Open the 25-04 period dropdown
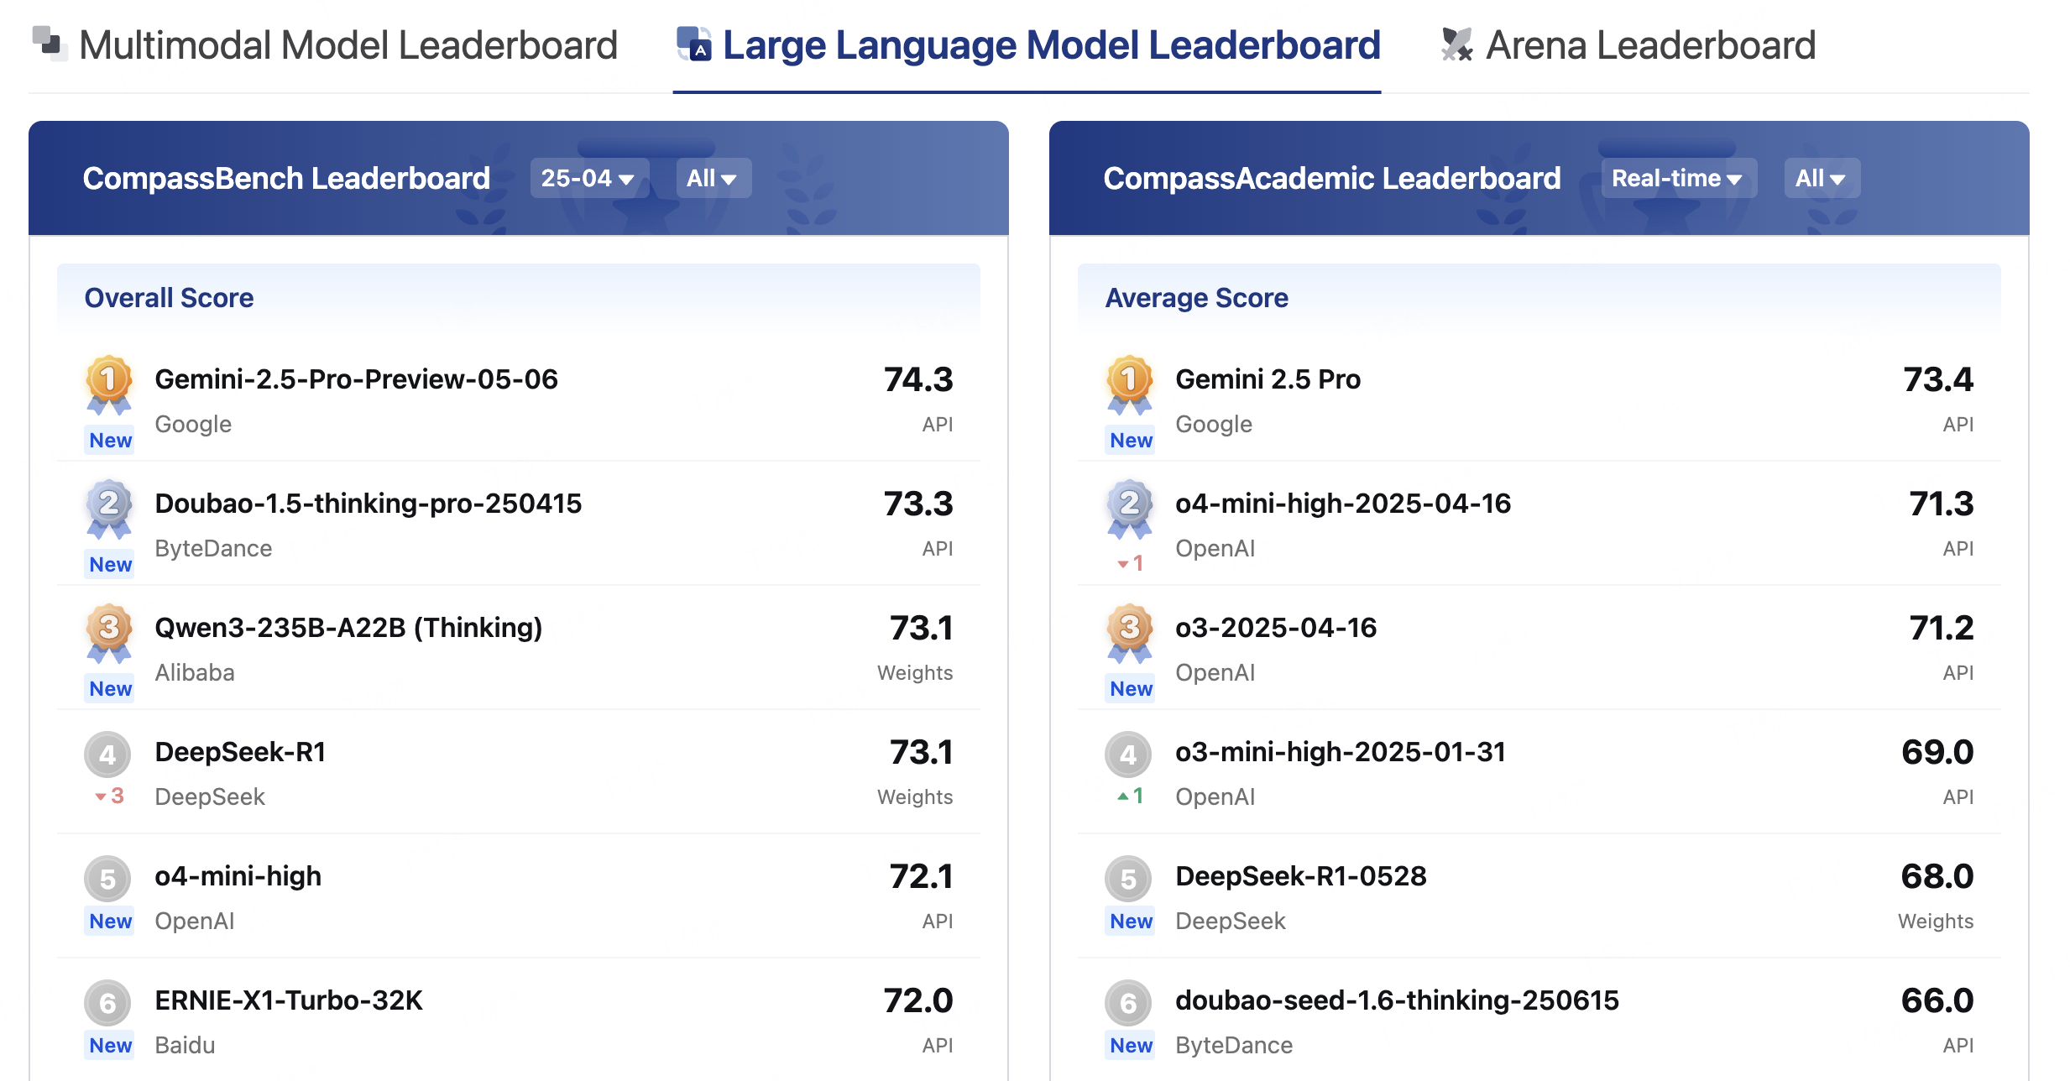2070x1081 pixels. [x=588, y=178]
